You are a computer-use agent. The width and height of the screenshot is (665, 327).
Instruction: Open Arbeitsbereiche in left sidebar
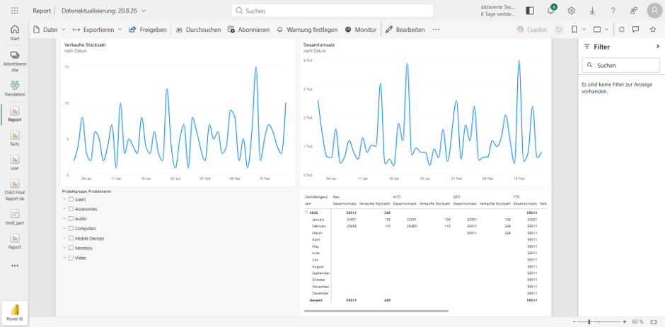point(15,62)
